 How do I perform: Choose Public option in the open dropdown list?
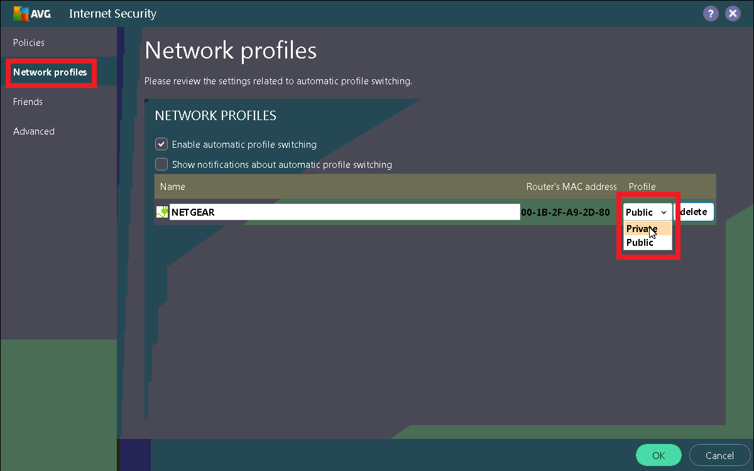tap(640, 243)
